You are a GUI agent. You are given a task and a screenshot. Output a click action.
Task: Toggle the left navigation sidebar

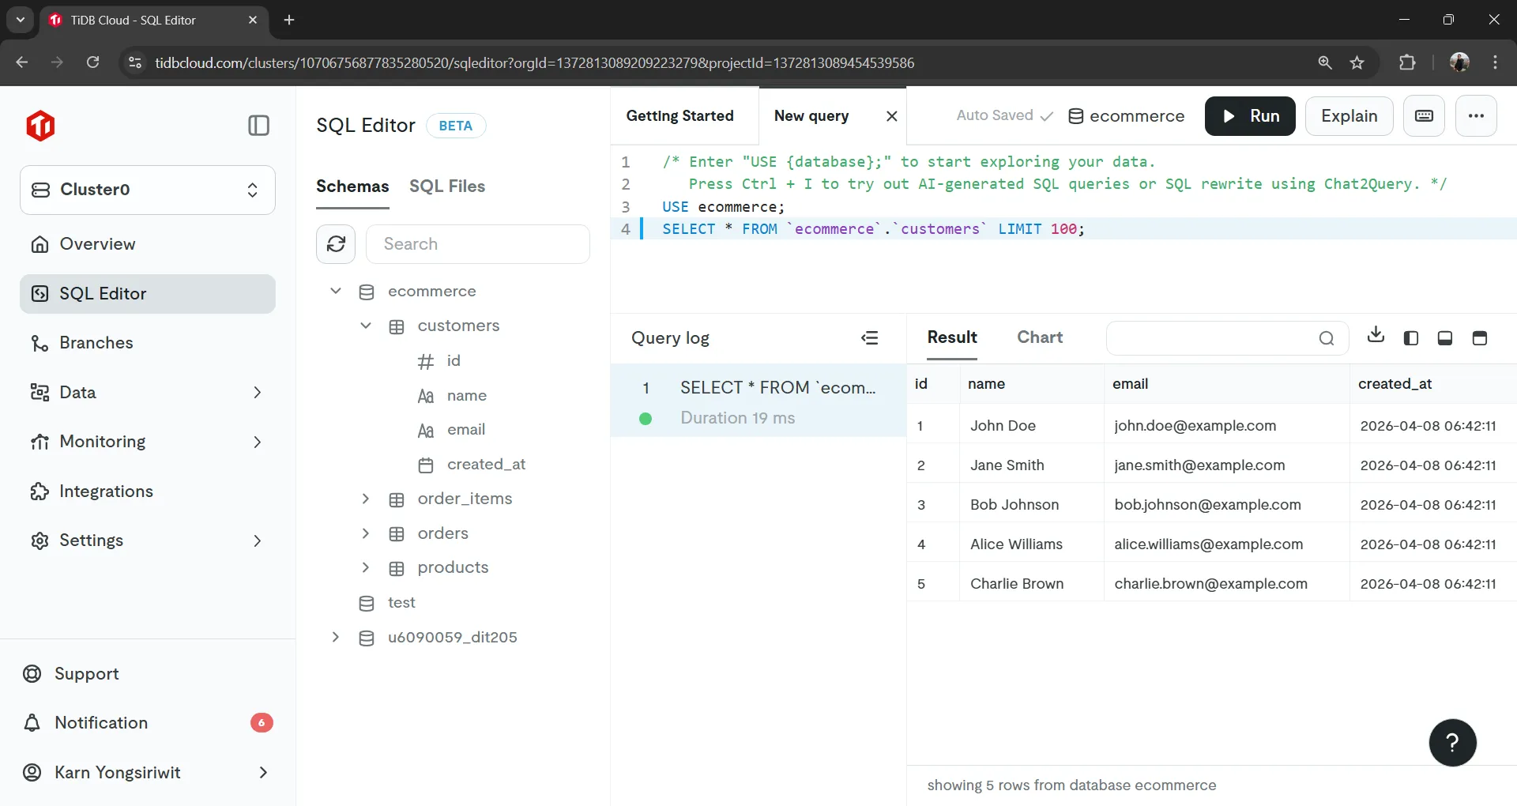[x=258, y=125]
